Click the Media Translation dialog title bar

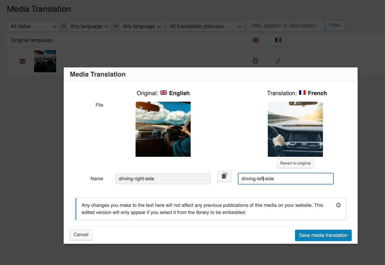pyautogui.click(x=98, y=74)
